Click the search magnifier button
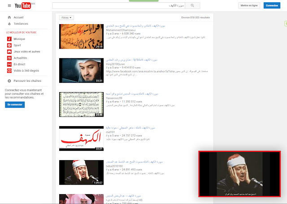Screen dimensions: 287x204 [192, 6]
